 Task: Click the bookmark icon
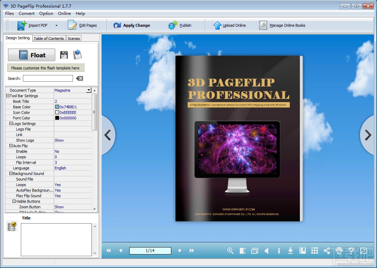(x=302, y=251)
